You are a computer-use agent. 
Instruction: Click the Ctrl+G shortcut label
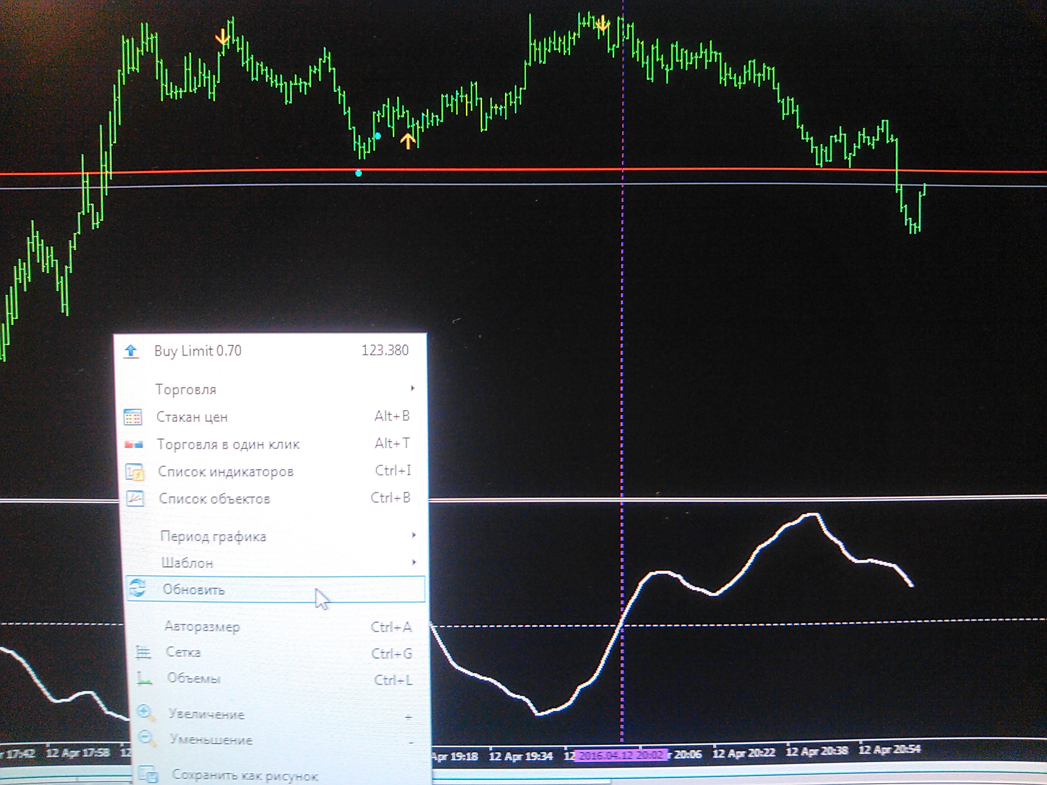(391, 654)
